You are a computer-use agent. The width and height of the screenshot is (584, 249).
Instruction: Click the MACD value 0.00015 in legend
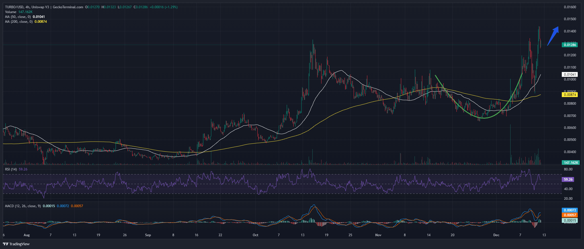49,206
